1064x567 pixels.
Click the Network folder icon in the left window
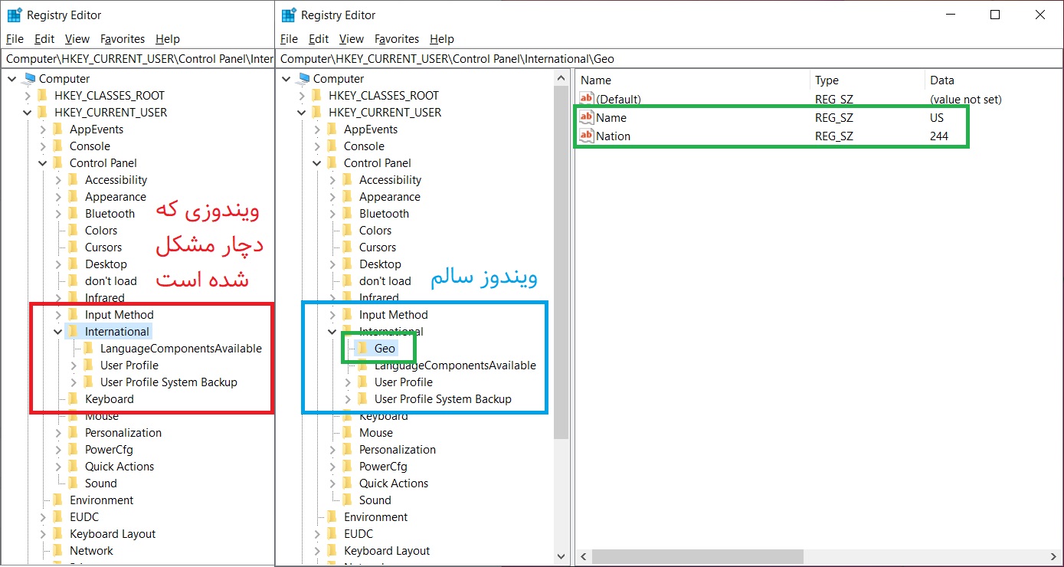tap(59, 551)
